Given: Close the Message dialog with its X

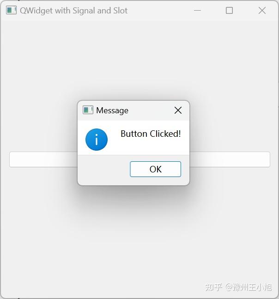Looking at the screenshot, I should tap(178, 110).
